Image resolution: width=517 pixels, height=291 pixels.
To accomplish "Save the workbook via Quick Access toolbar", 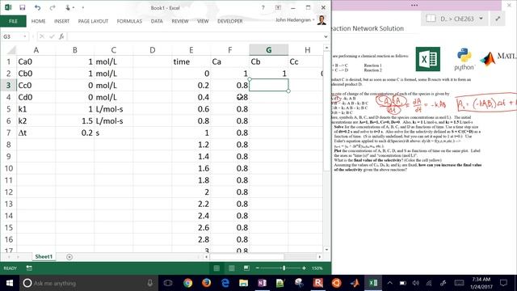I will (x=22, y=7).
